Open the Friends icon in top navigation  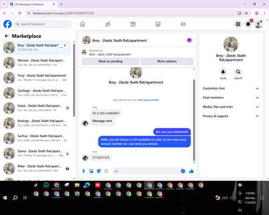click(x=108, y=24)
